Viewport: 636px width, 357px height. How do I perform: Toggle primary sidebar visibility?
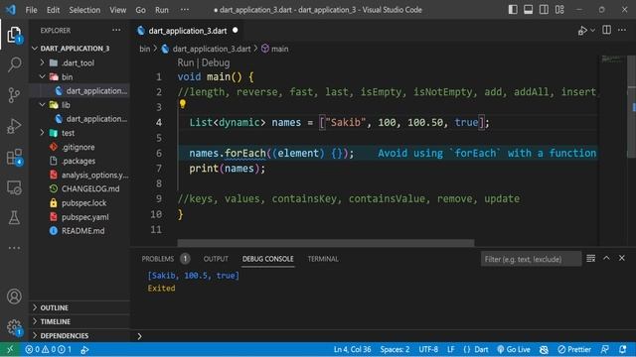click(x=513, y=9)
